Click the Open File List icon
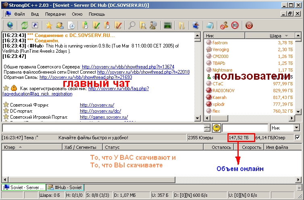 [x=182, y=25]
